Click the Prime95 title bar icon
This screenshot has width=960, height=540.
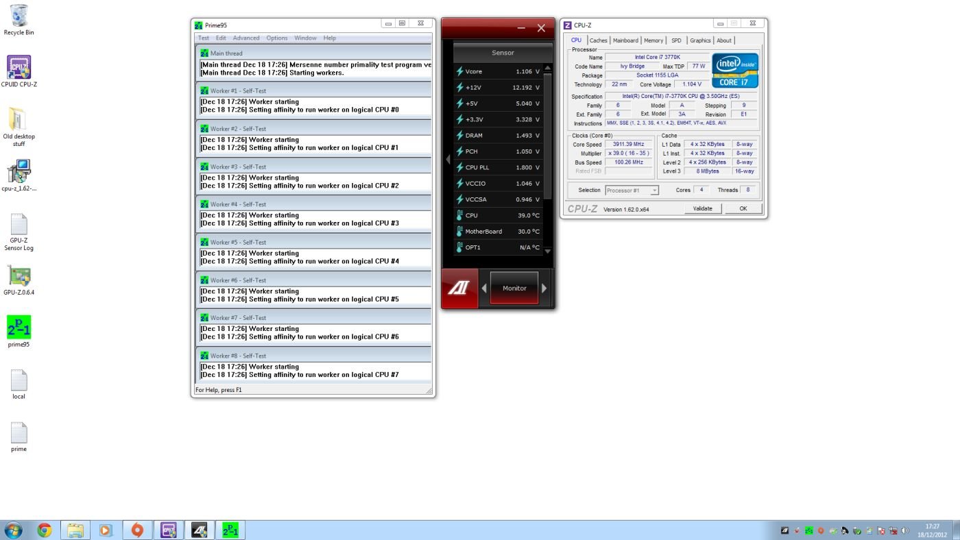(199, 25)
